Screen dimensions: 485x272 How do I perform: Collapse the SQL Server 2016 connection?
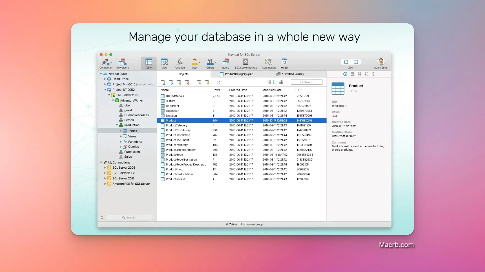point(109,95)
